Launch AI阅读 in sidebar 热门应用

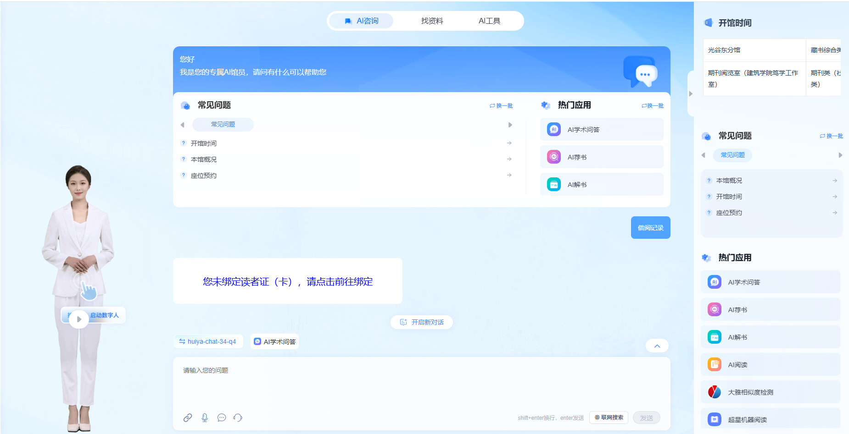771,365
